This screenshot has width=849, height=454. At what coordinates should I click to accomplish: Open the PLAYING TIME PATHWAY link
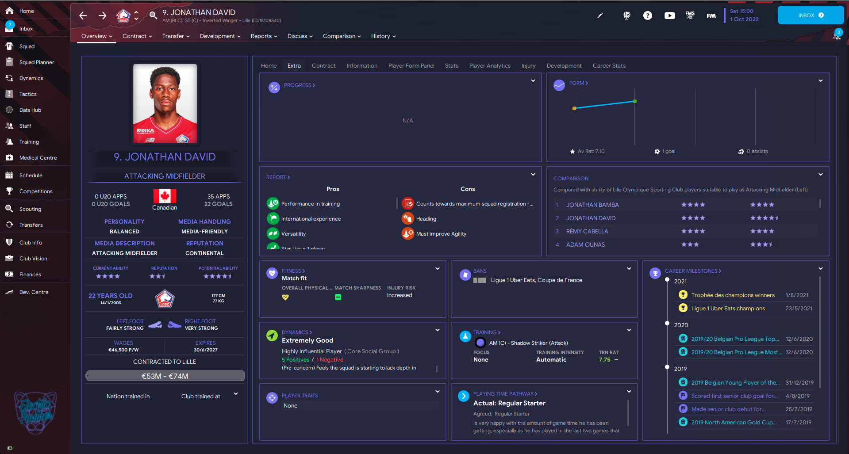click(x=505, y=394)
